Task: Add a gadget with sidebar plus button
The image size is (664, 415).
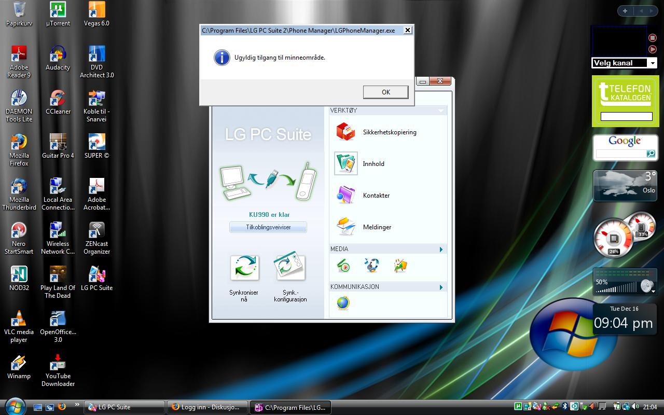Action: 625,11
